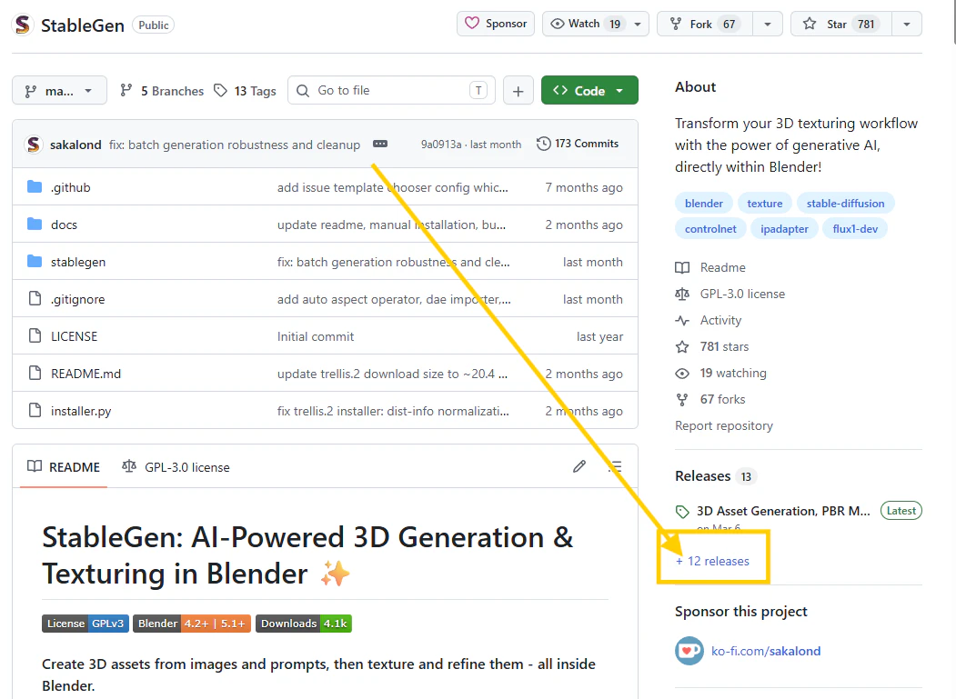View the 5 Branches link

(x=162, y=91)
